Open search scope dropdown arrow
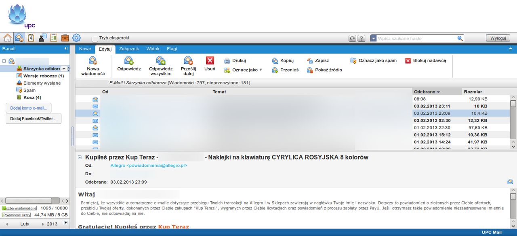Image resolution: width=517 pixels, height=236 pixels. [373, 38]
